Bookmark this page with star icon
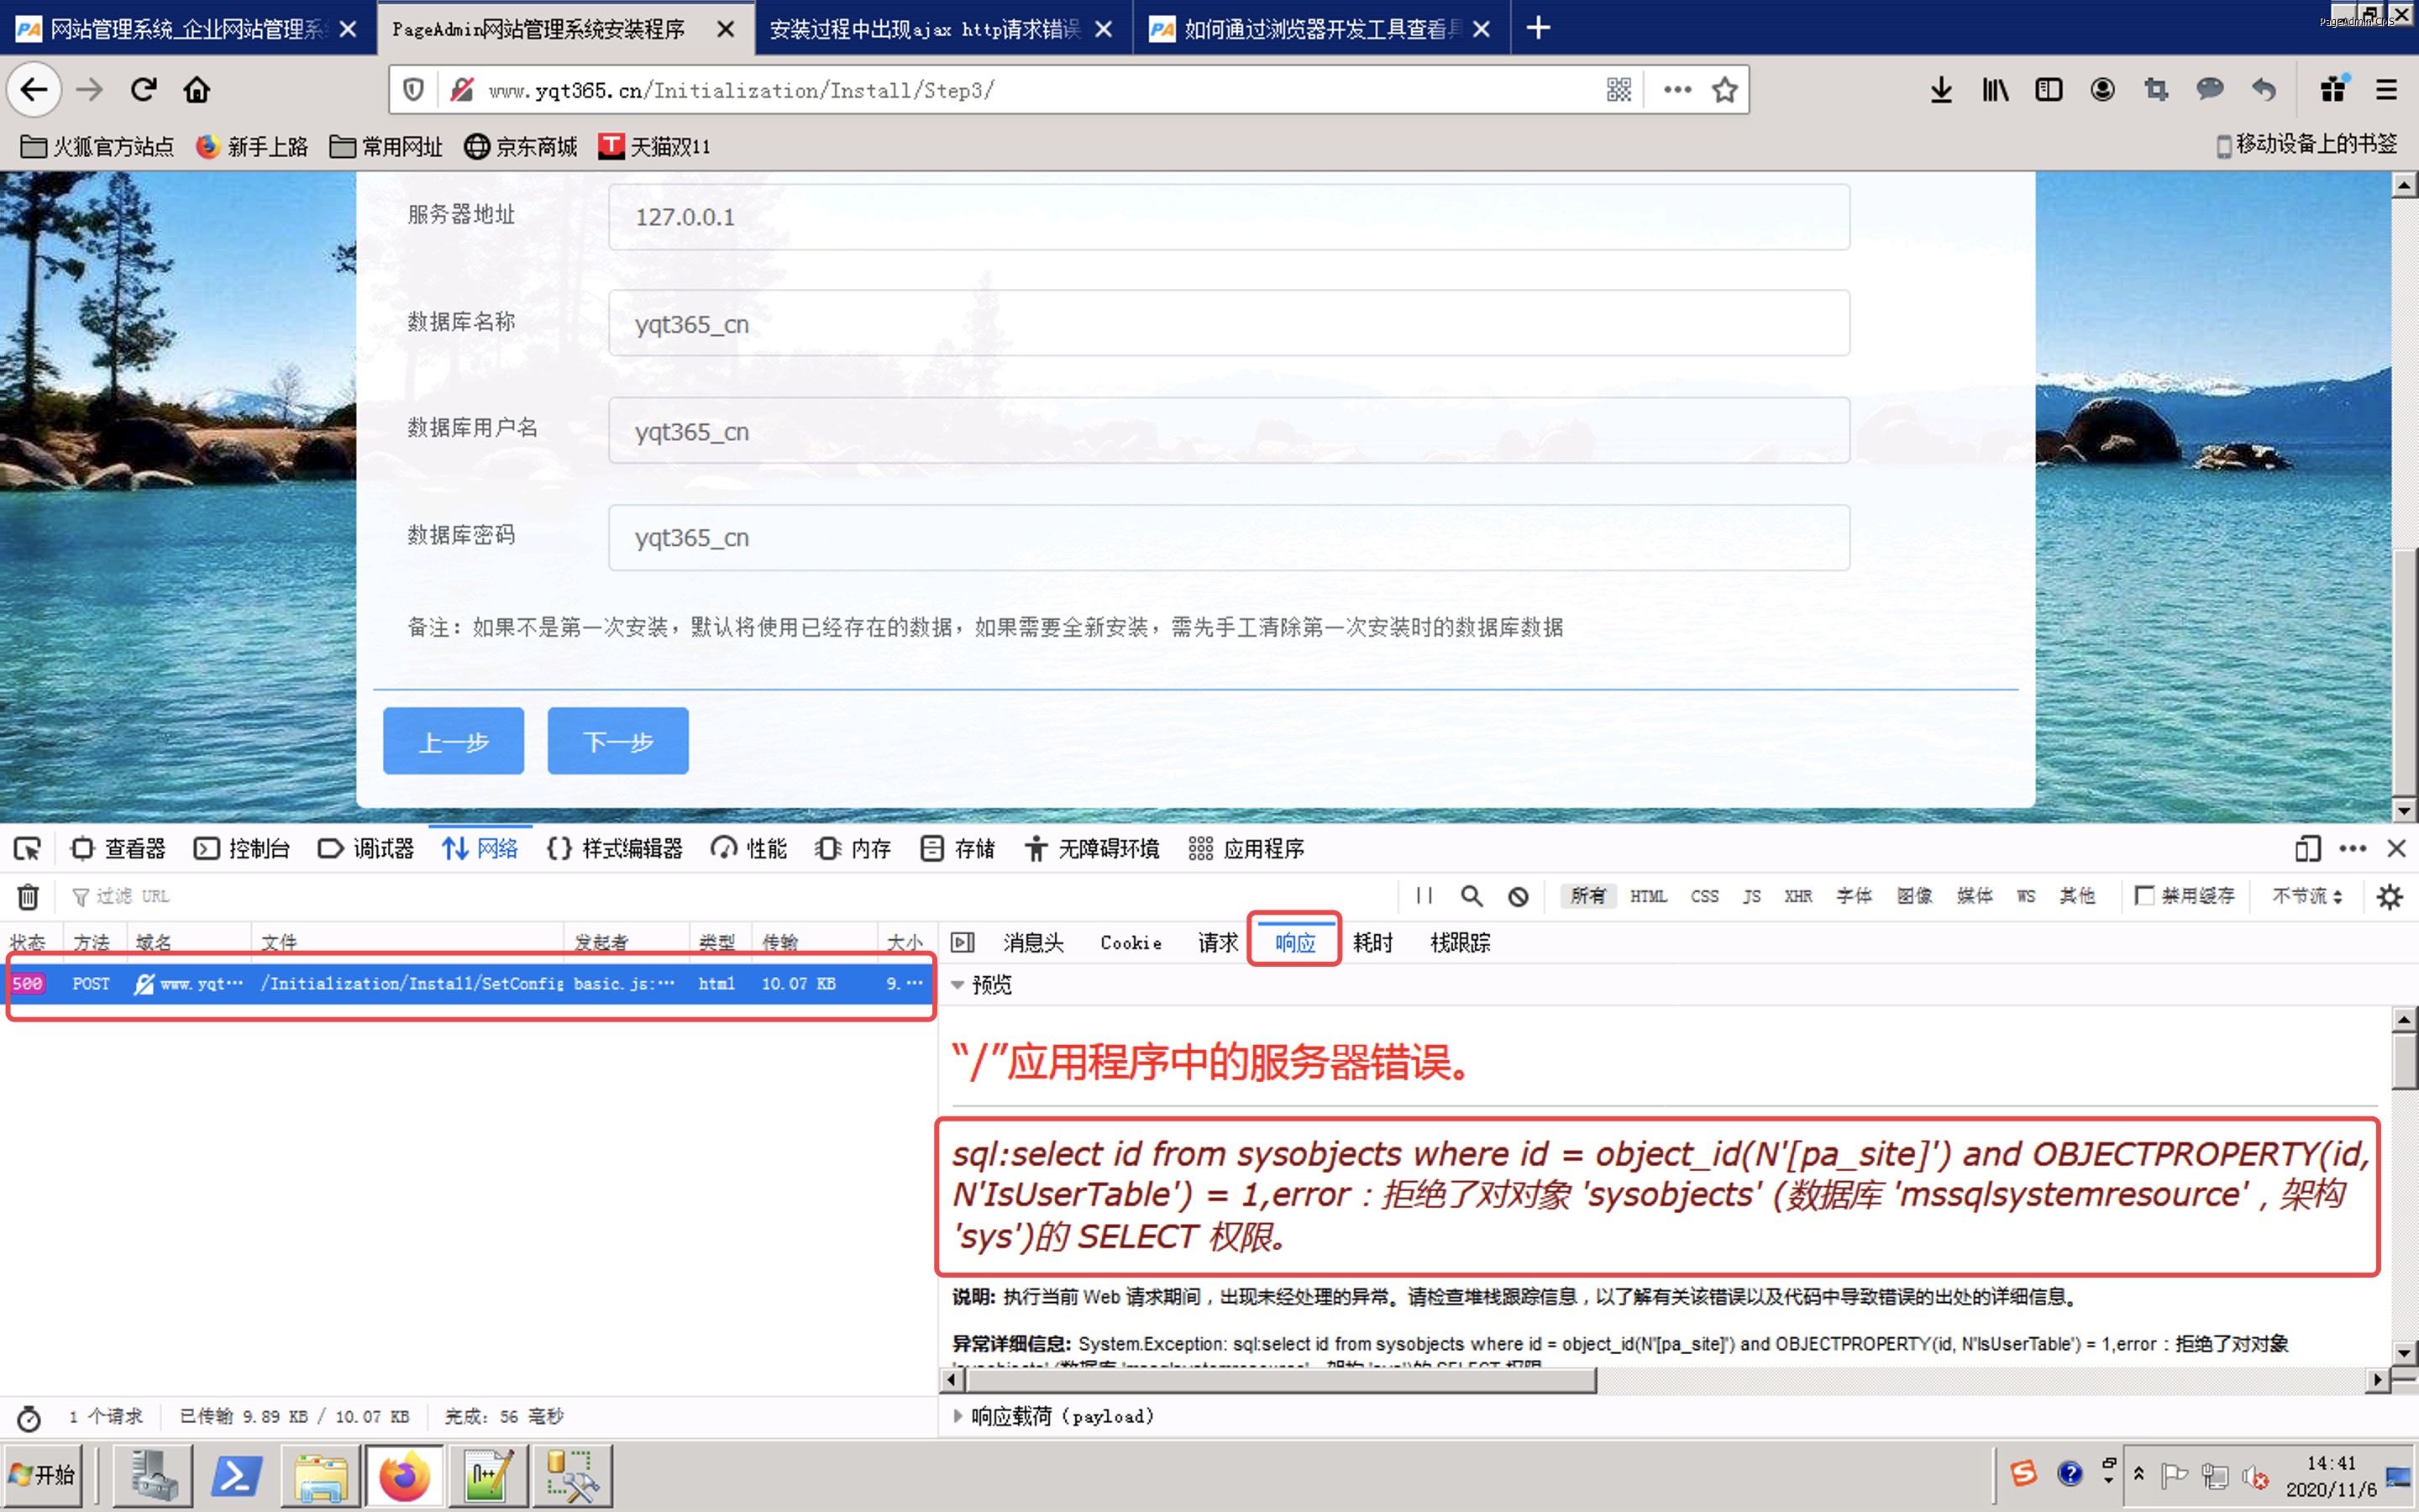Image resolution: width=2419 pixels, height=1512 pixels. [x=1724, y=90]
